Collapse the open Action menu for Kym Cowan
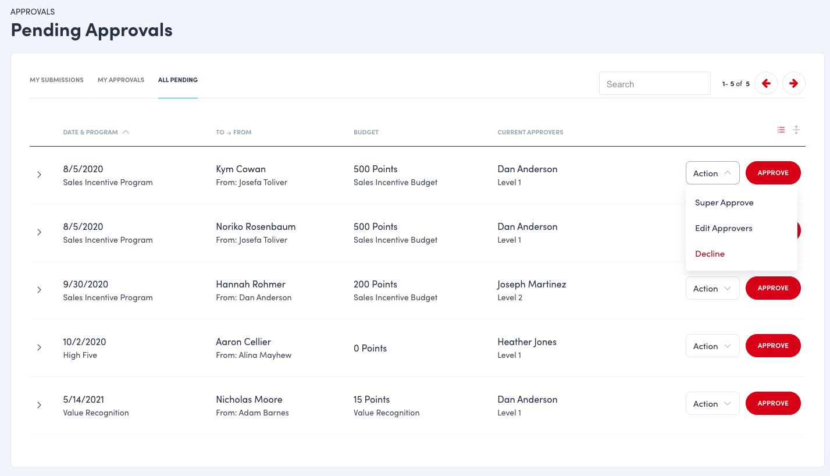 tap(712, 173)
